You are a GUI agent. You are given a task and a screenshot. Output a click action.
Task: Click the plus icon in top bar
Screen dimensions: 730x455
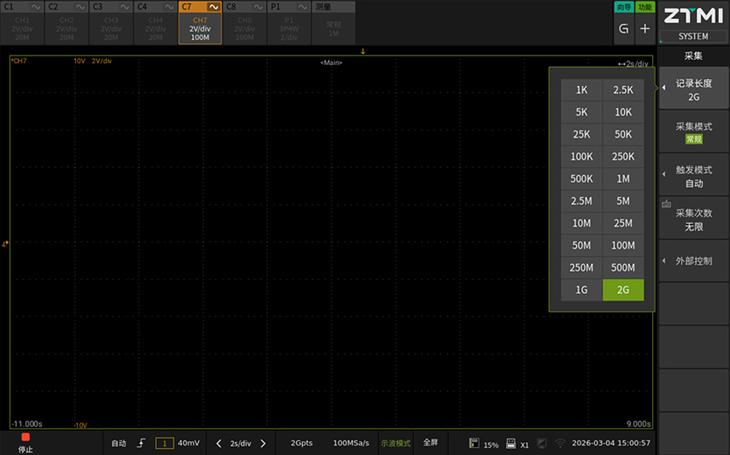[x=645, y=28]
